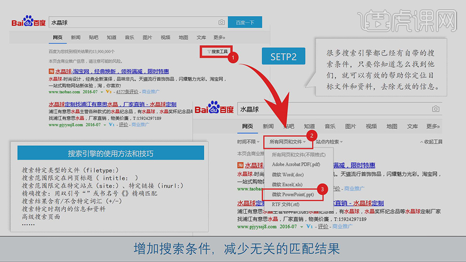Select 网页 tab in top Baidu navigation
Image resolution: width=466 pixels, height=262 pixels.
click(57, 38)
